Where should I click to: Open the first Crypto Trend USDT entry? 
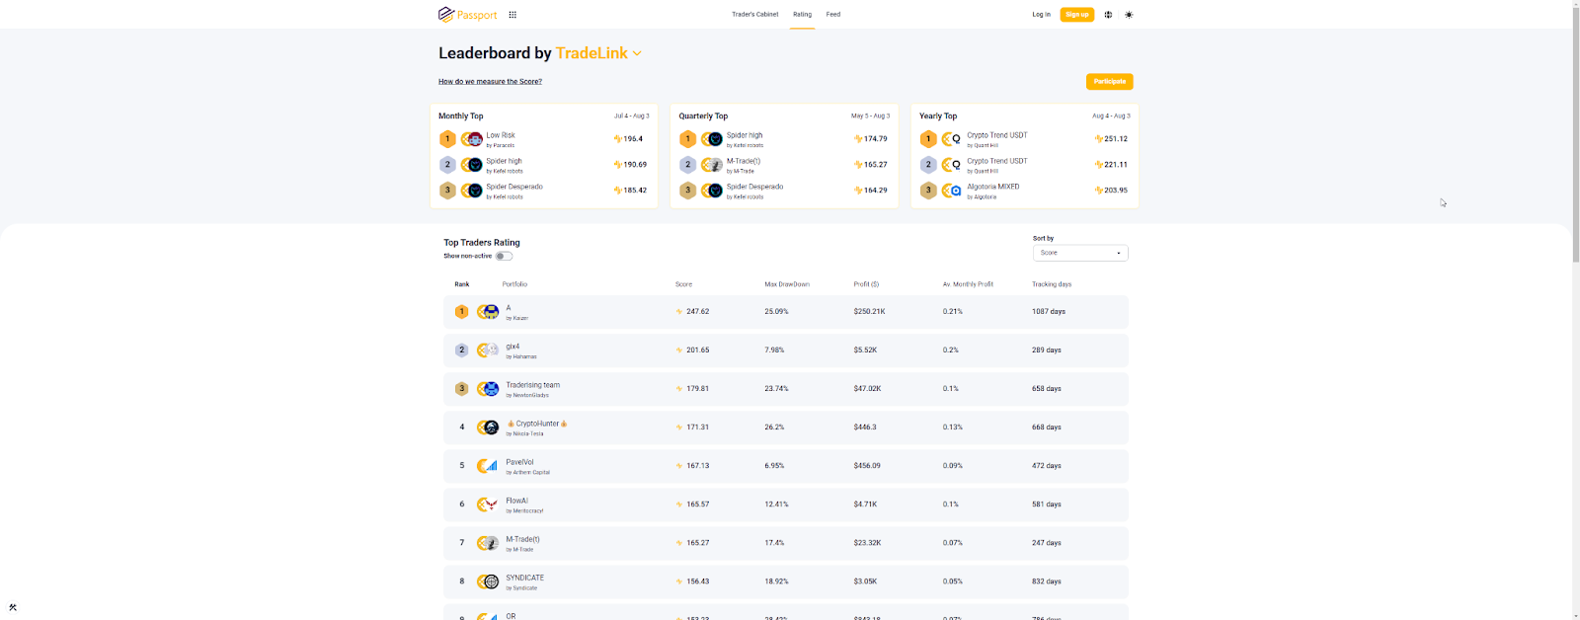996,135
